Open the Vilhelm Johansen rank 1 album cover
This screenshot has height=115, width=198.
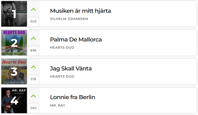(14, 14)
